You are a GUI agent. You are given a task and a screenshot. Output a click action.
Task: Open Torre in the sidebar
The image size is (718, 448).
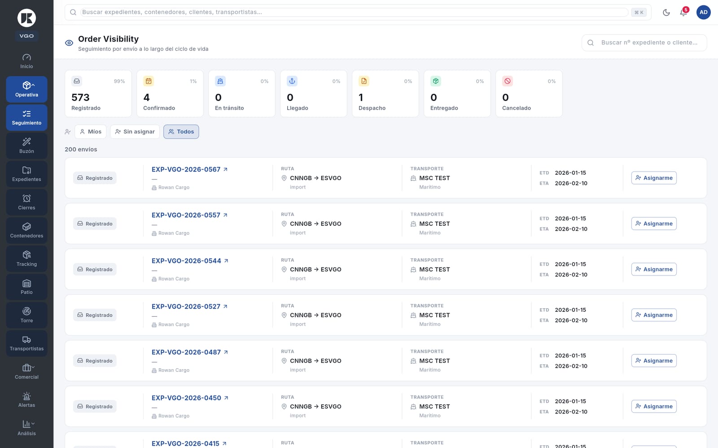click(x=26, y=315)
